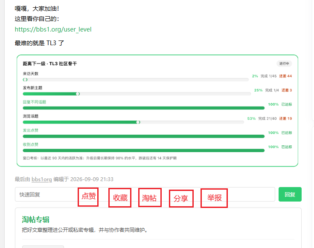Click the 来访天数 progress bar
This screenshot has height=248, width=314.
pyautogui.click(x=136, y=80)
